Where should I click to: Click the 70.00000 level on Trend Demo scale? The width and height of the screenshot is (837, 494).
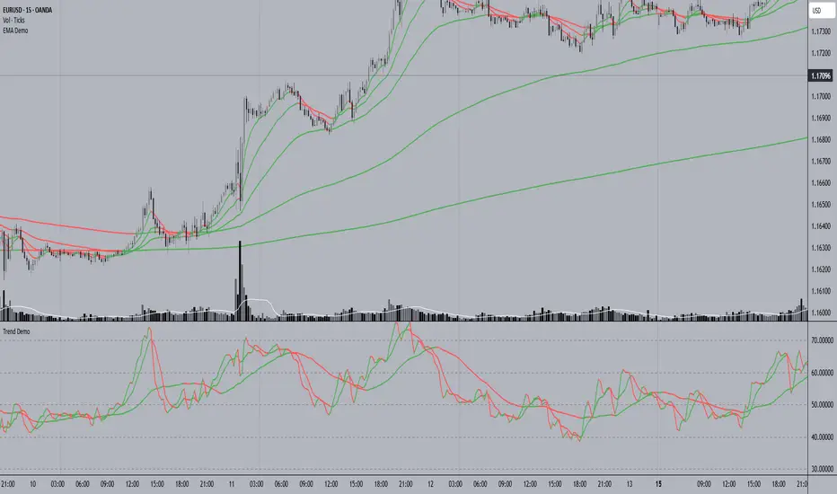[822, 340]
